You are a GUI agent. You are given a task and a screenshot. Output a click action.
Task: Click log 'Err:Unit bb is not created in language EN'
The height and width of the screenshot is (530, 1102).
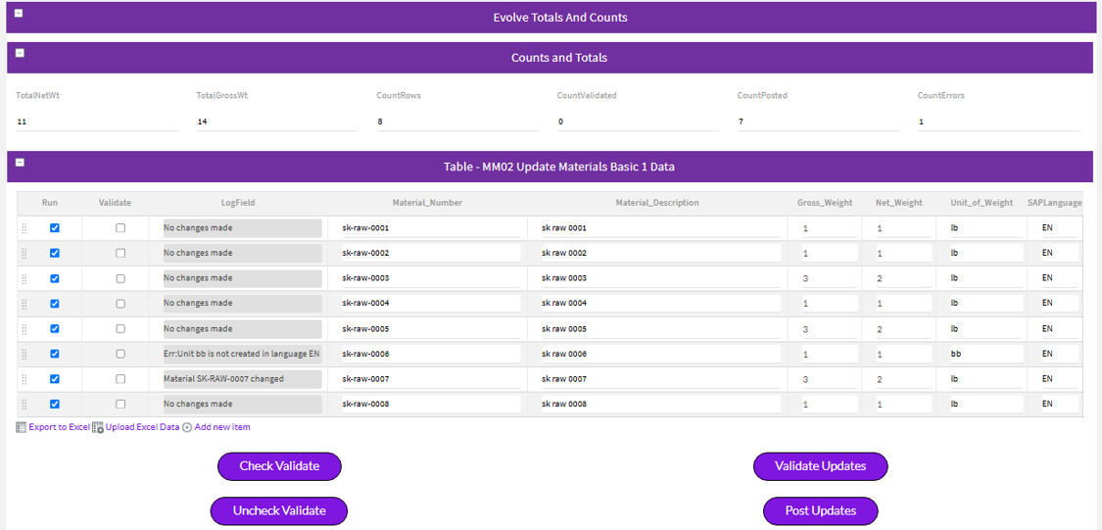pos(243,355)
